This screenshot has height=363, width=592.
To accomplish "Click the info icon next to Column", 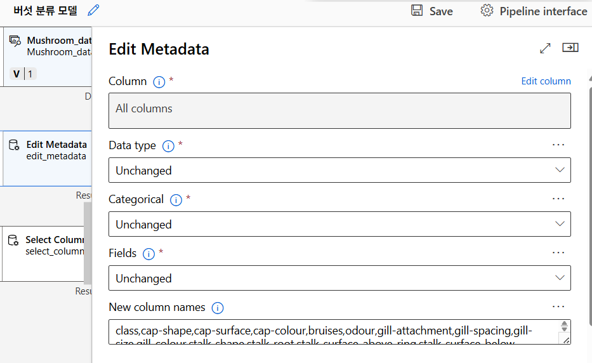I will click(159, 82).
